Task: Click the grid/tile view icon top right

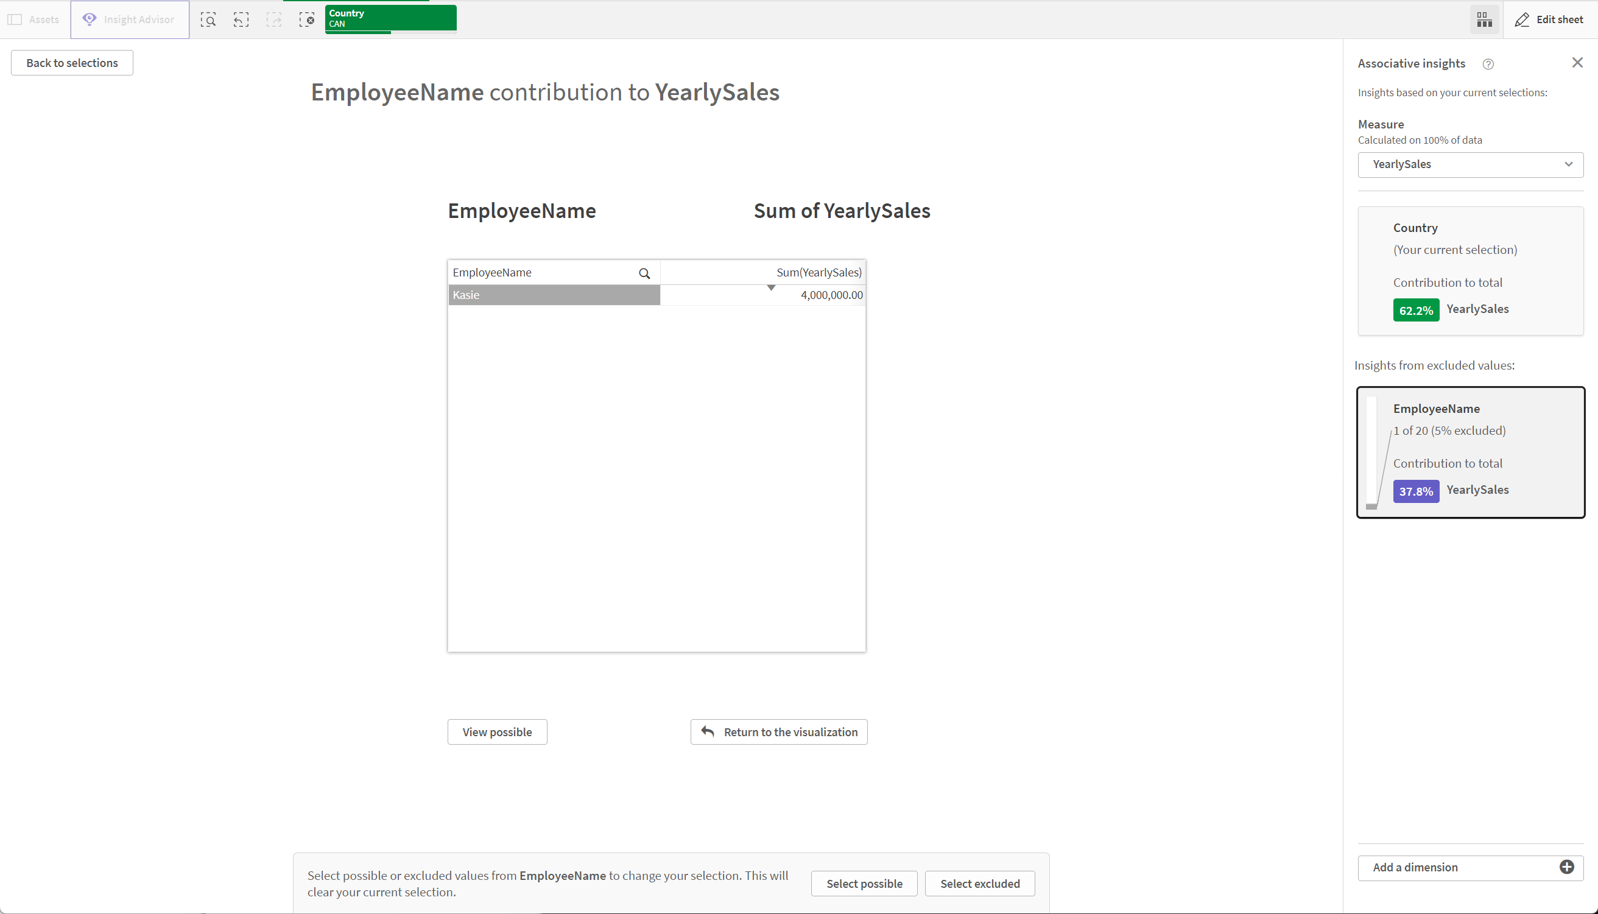Action: point(1484,19)
